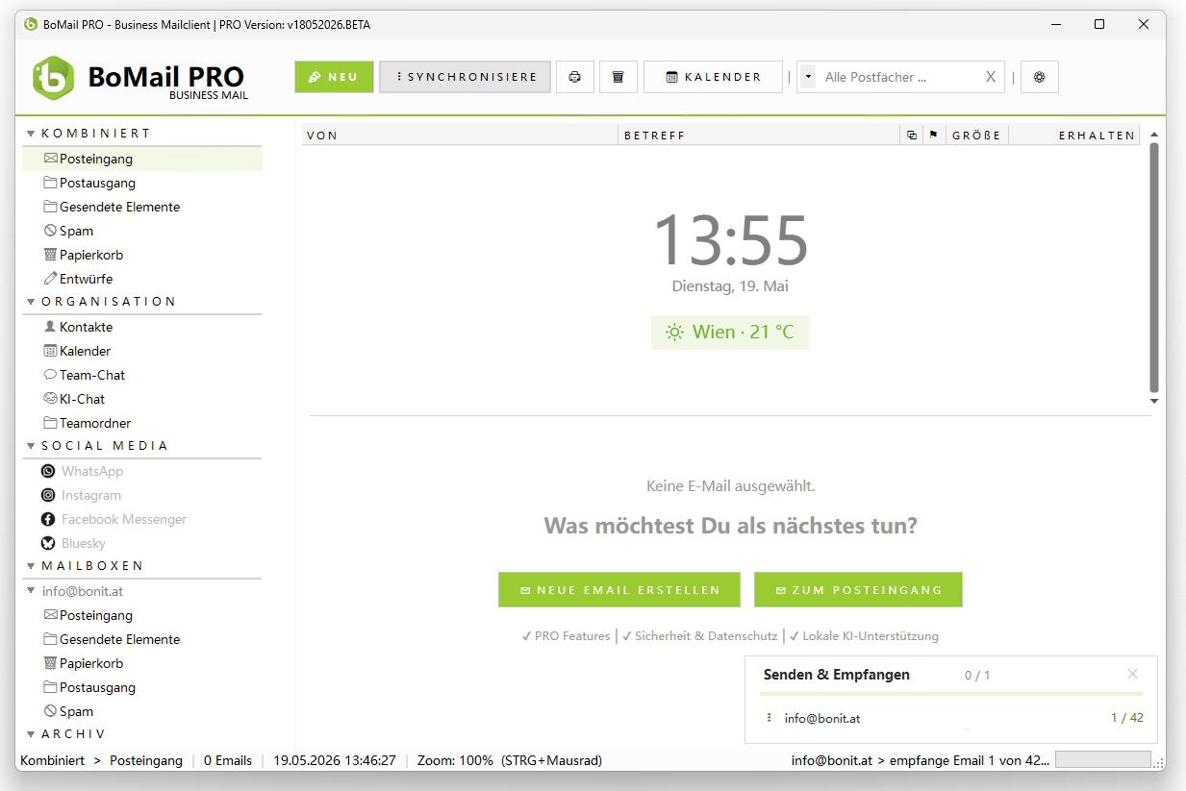Close the Senden & Empfangen panel
This screenshot has width=1186, height=791.
pos(1132,674)
